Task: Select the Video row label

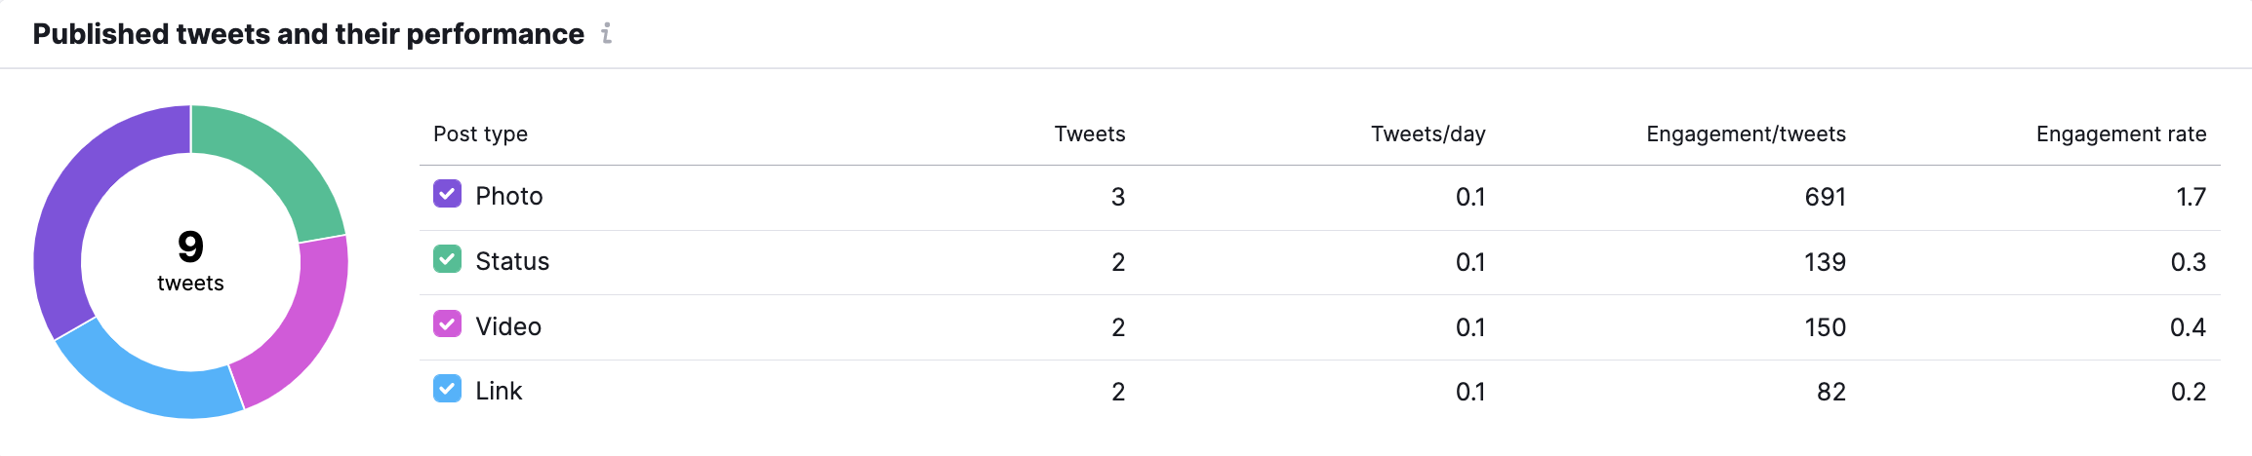Action: (508, 326)
